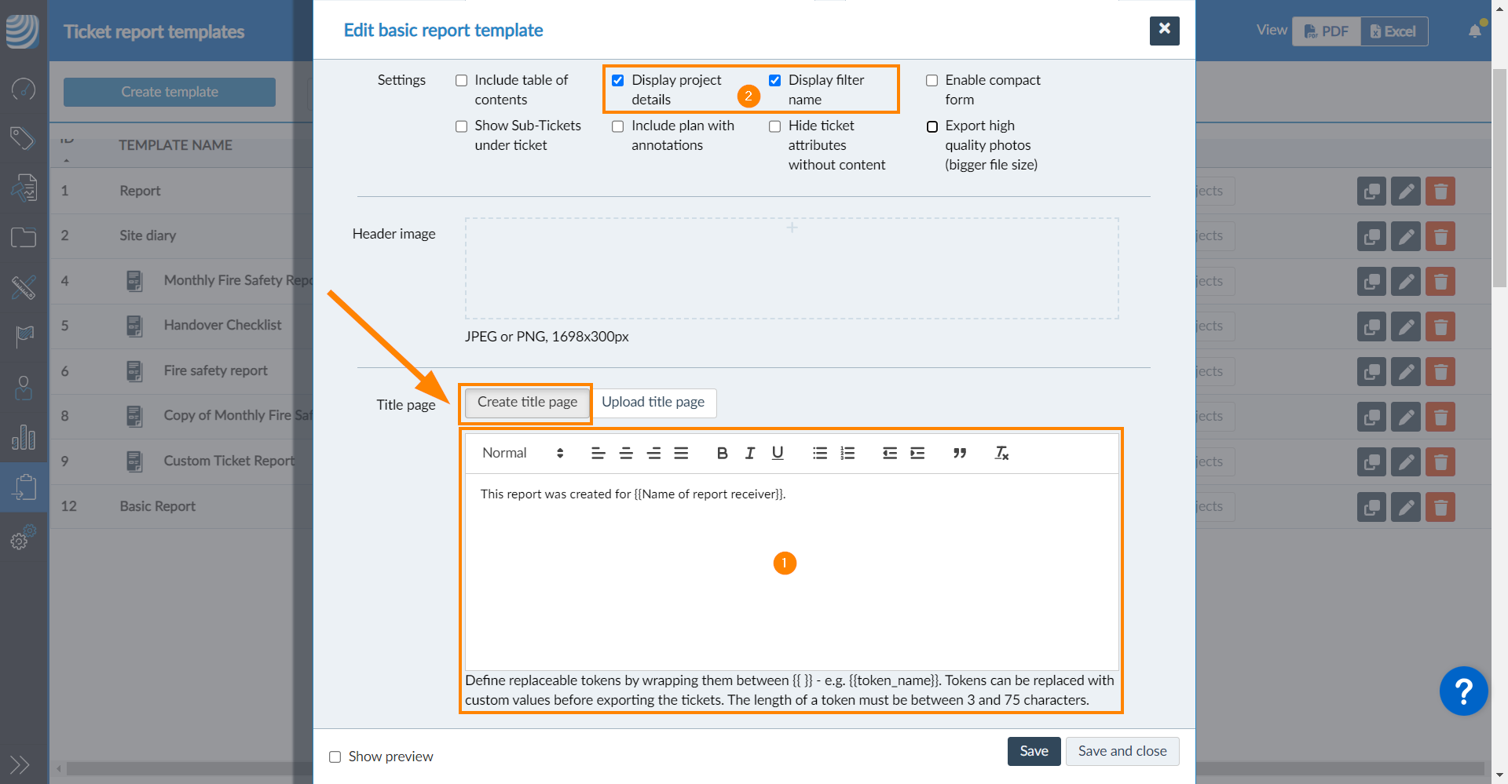Enable Include table of contents

462,81
